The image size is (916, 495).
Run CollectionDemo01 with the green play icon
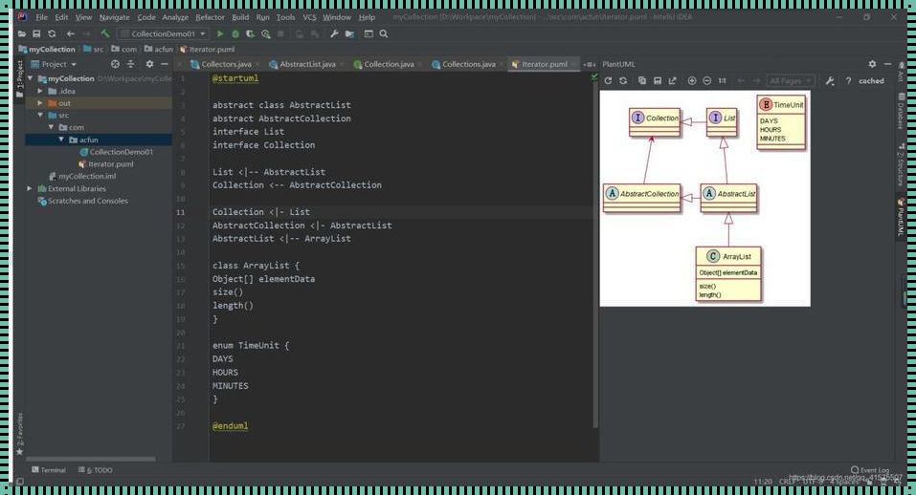click(219, 33)
